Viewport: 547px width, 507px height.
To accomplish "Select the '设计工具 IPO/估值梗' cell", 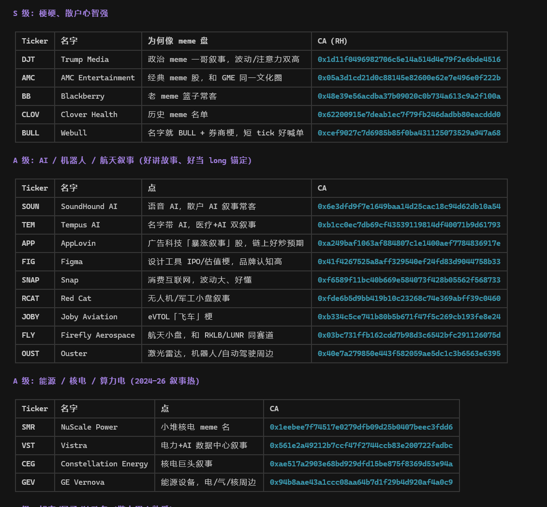I will [226, 262].
